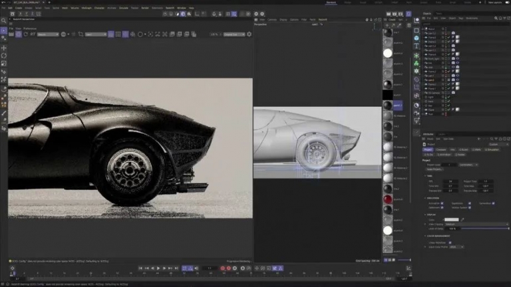Select the Rotate tool in left toolbar
Image resolution: width=511 pixels, height=287 pixels.
(4, 56)
